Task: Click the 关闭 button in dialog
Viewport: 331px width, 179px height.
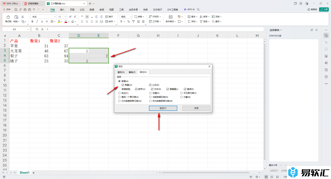Action: pyautogui.click(x=196, y=108)
